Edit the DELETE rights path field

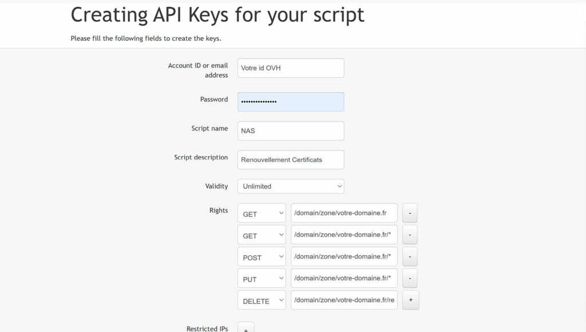(x=344, y=300)
